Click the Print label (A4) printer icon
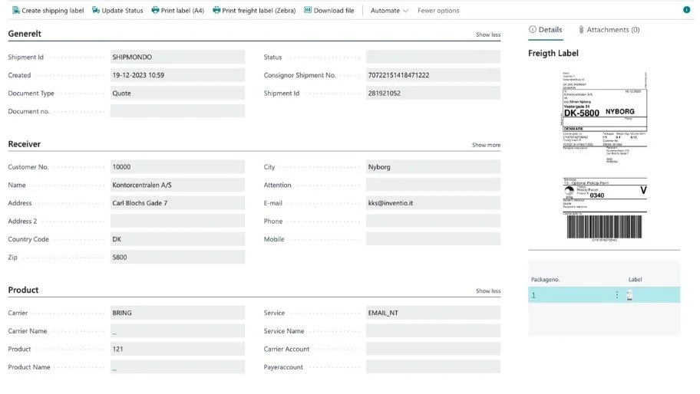Screen dimensions: 700x394 [x=155, y=10]
